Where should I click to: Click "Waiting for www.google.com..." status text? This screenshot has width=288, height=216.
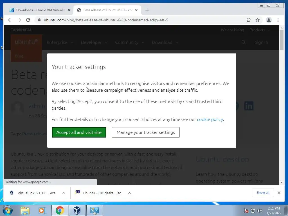coord(28,182)
